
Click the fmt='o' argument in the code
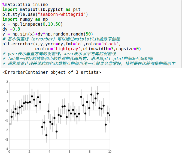point(74,44)
